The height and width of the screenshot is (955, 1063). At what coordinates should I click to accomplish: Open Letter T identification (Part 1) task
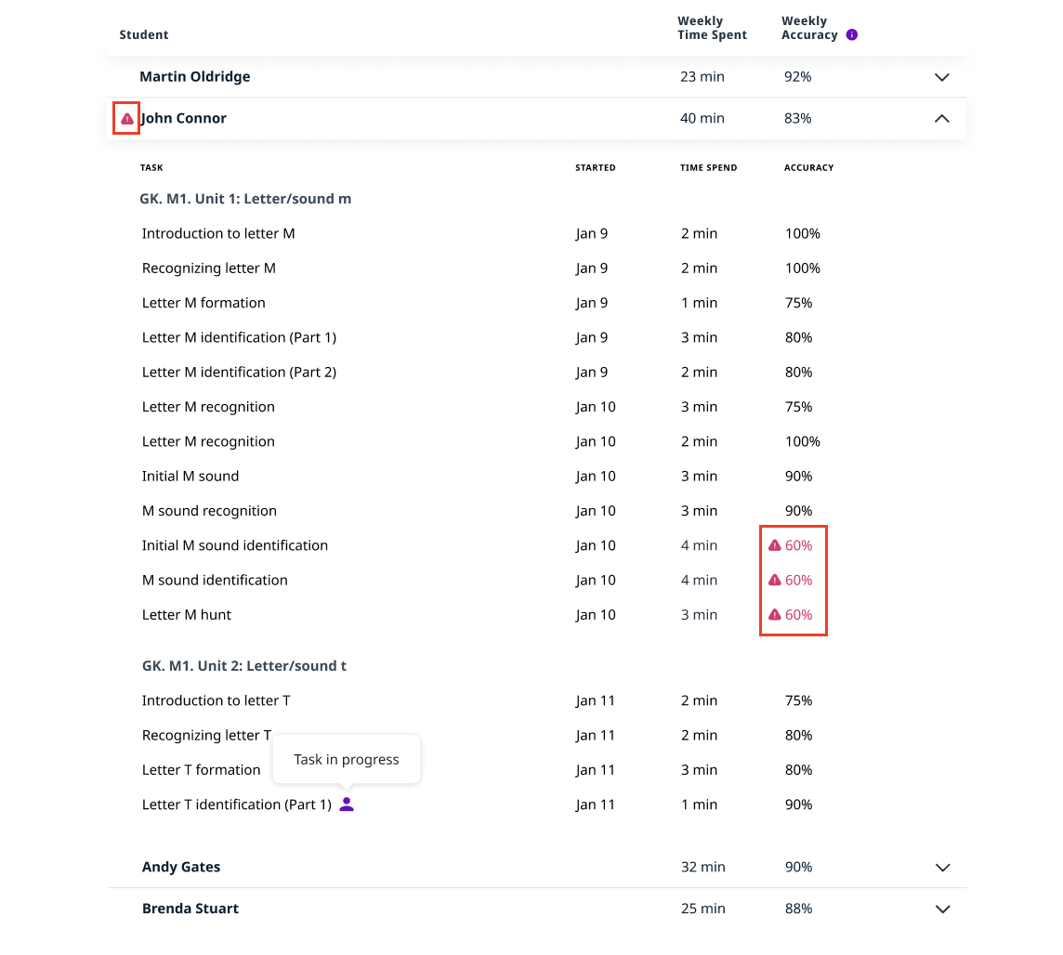click(x=236, y=805)
